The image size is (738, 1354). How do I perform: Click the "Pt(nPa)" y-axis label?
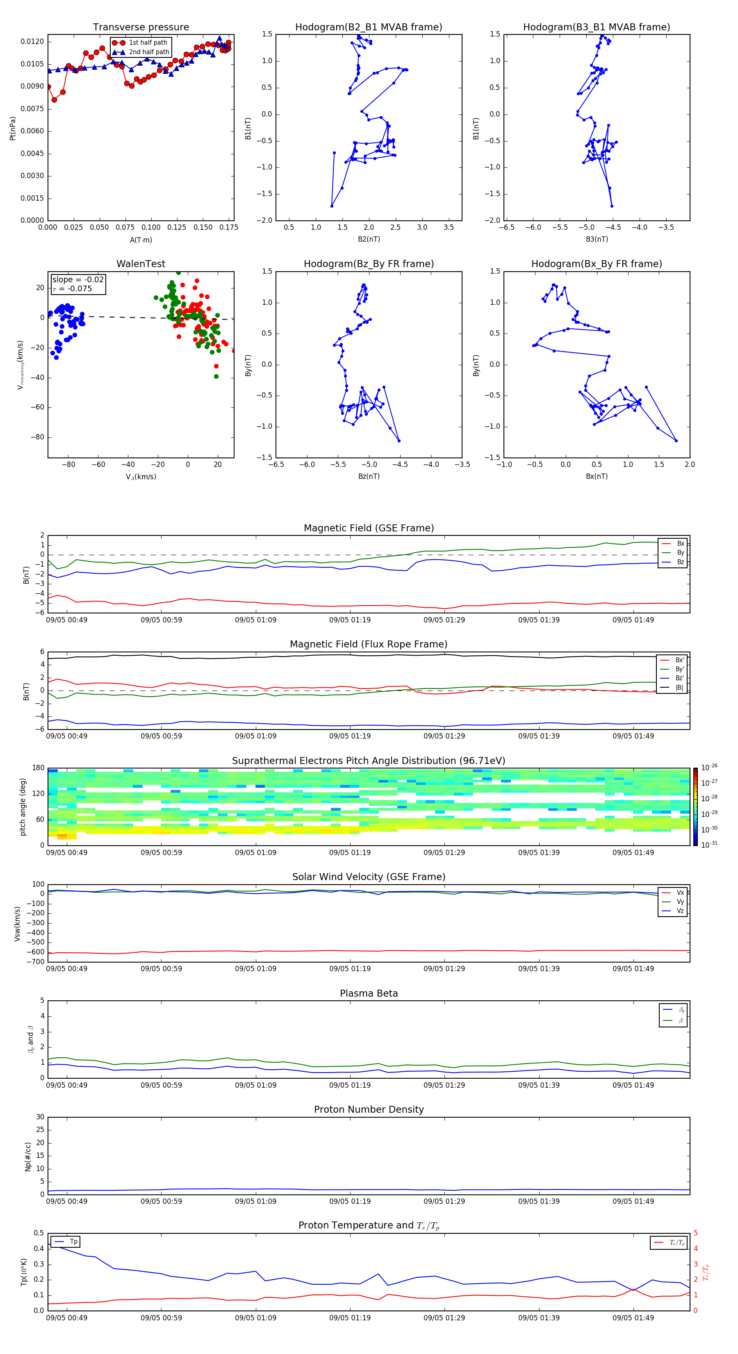click(x=13, y=128)
